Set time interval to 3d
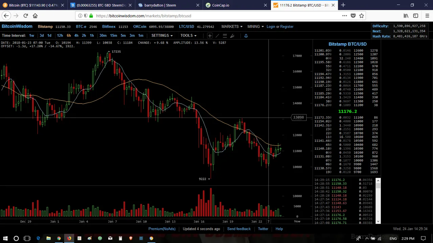 (42, 35)
